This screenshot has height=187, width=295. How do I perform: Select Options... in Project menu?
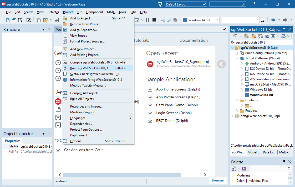tap(98, 141)
